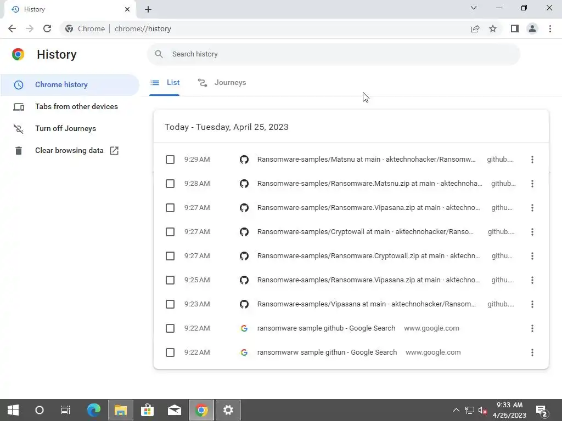Viewport: 562px width, 421px height.
Task: Open actions menu for Ransomware.Matsnu.zip entry
Action: click(x=532, y=184)
